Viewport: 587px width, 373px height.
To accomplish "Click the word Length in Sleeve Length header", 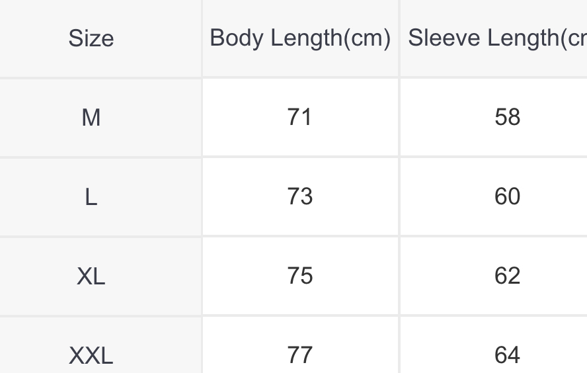I will tap(524, 38).
